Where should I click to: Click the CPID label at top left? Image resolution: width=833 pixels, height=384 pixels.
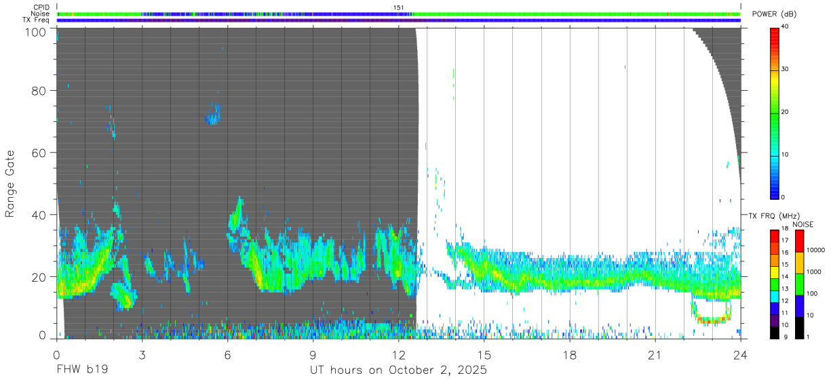[41, 7]
